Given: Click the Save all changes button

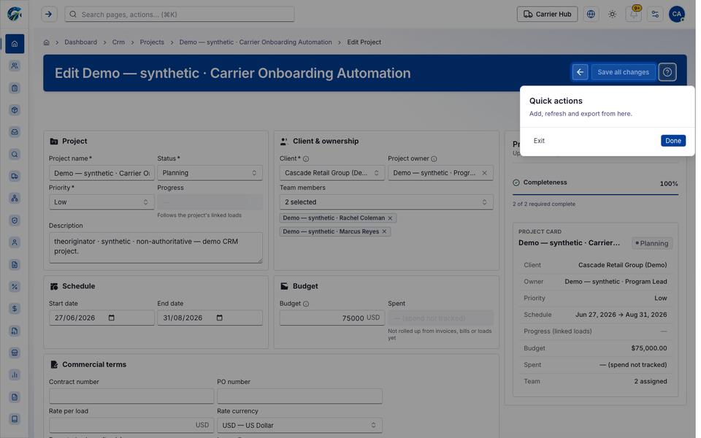Looking at the screenshot, I should point(623,72).
